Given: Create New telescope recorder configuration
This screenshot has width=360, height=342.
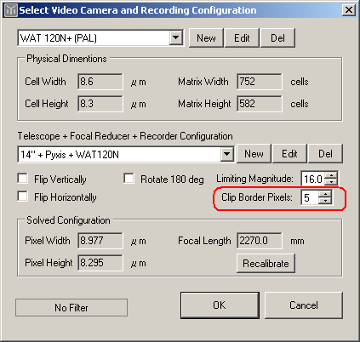Looking at the screenshot, I should 254,153.
